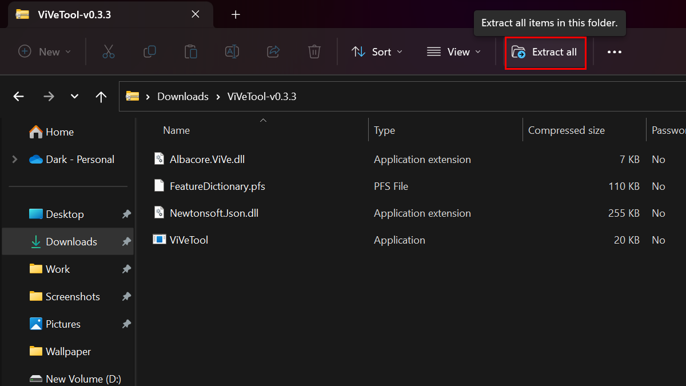Click the Delete trash bin icon

[314, 52]
